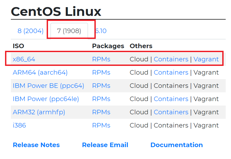Image resolution: width=231 pixels, height=159 pixels.
Task: Open RPMs link in x86_64 row
Action: (101, 59)
